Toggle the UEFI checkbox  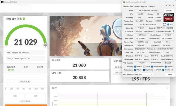168,24
